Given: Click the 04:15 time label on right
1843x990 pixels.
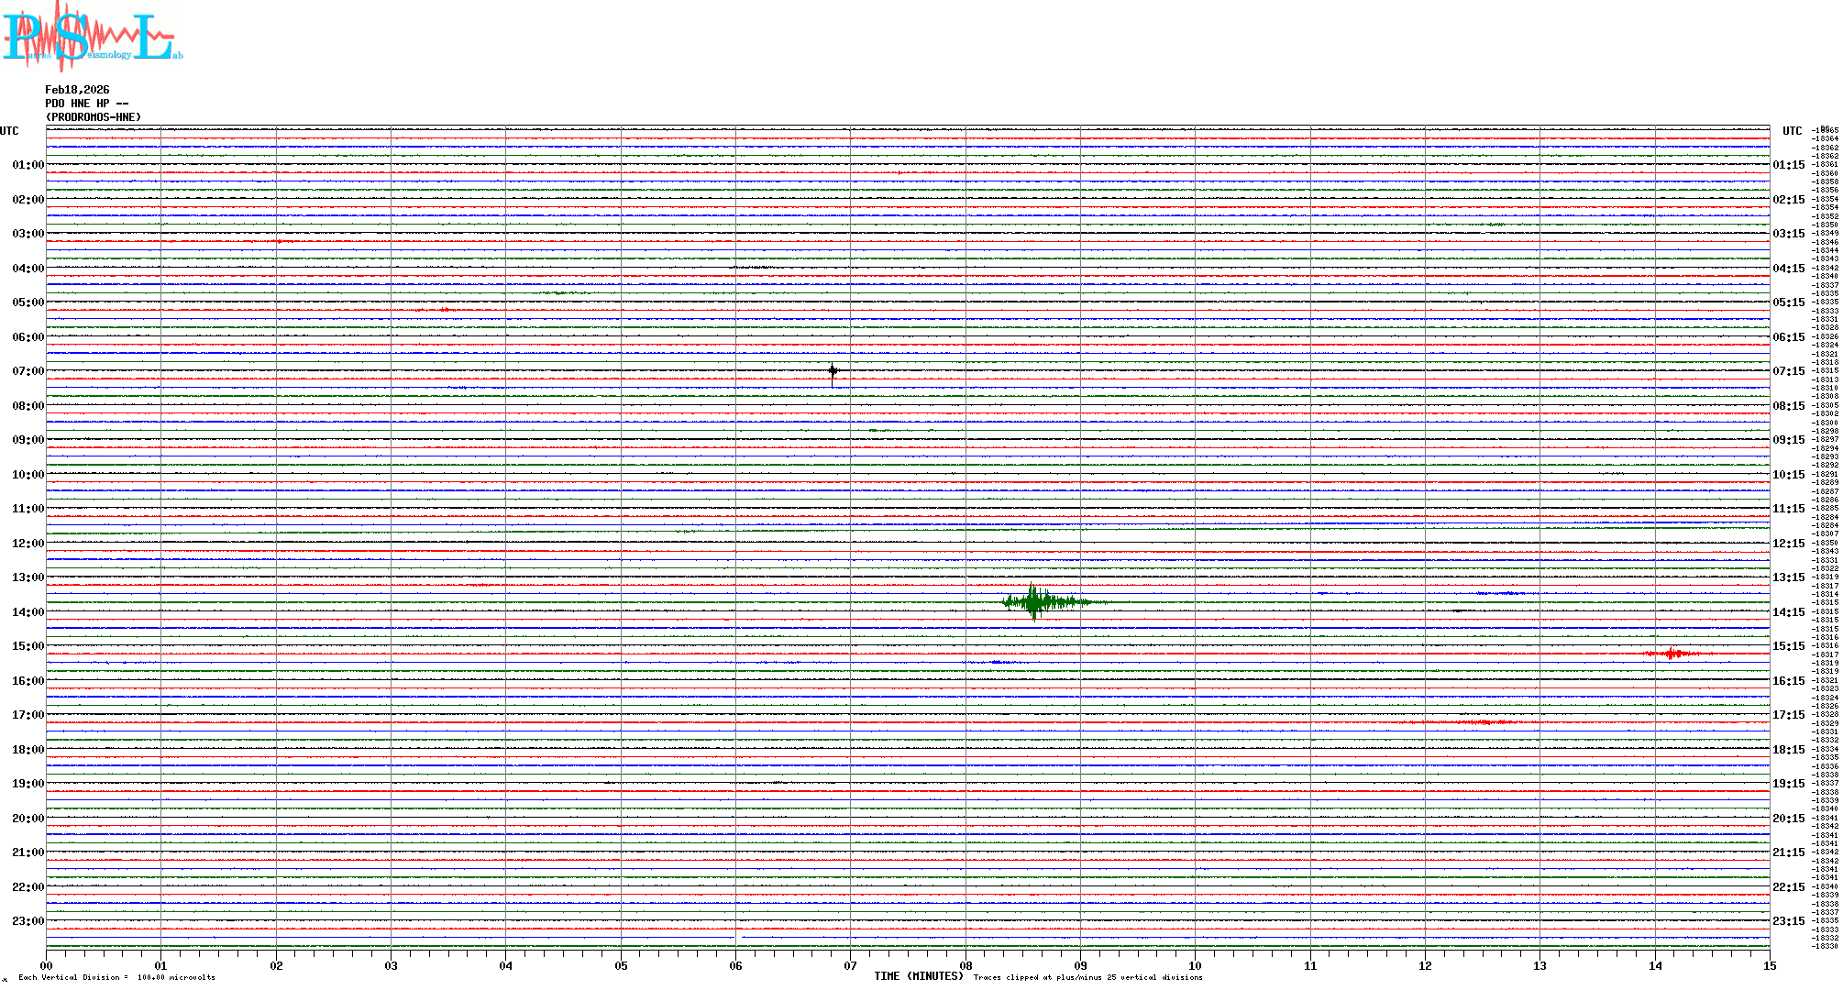Looking at the screenshot, I should 1788,269.
